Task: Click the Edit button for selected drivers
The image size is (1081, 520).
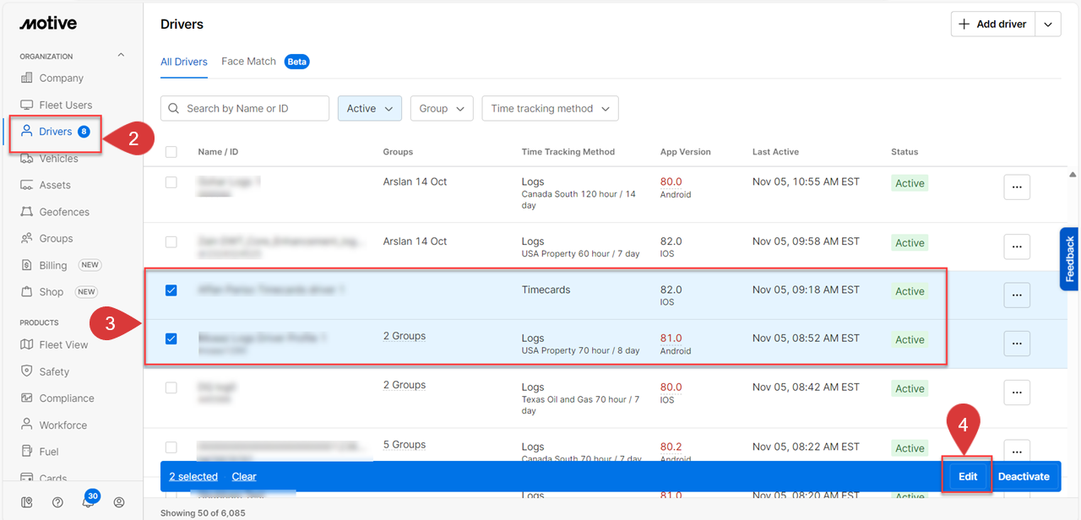Action: [x=968, y=476]
